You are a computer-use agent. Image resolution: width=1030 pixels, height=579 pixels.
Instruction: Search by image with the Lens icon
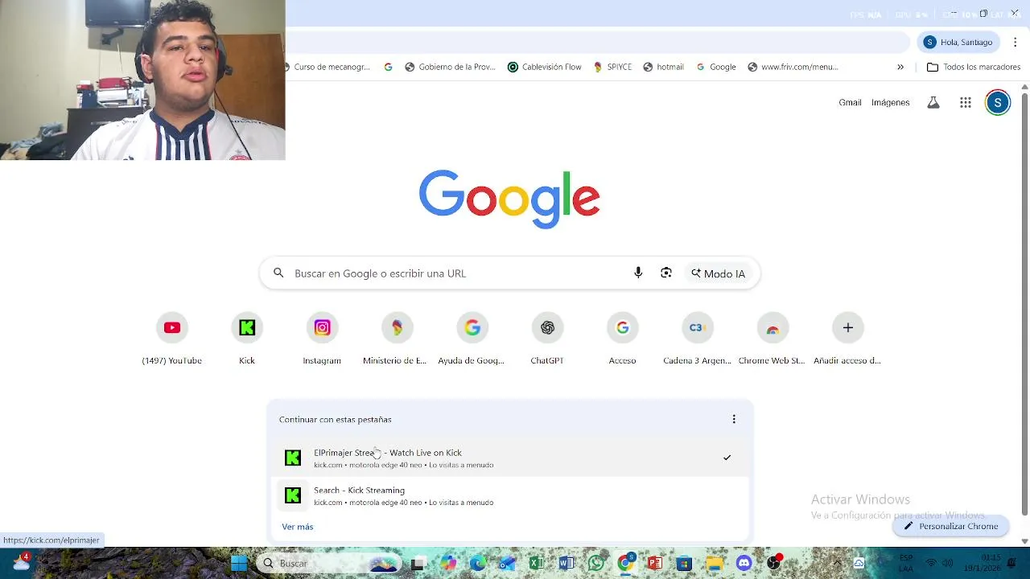click(x=666, y=273)
